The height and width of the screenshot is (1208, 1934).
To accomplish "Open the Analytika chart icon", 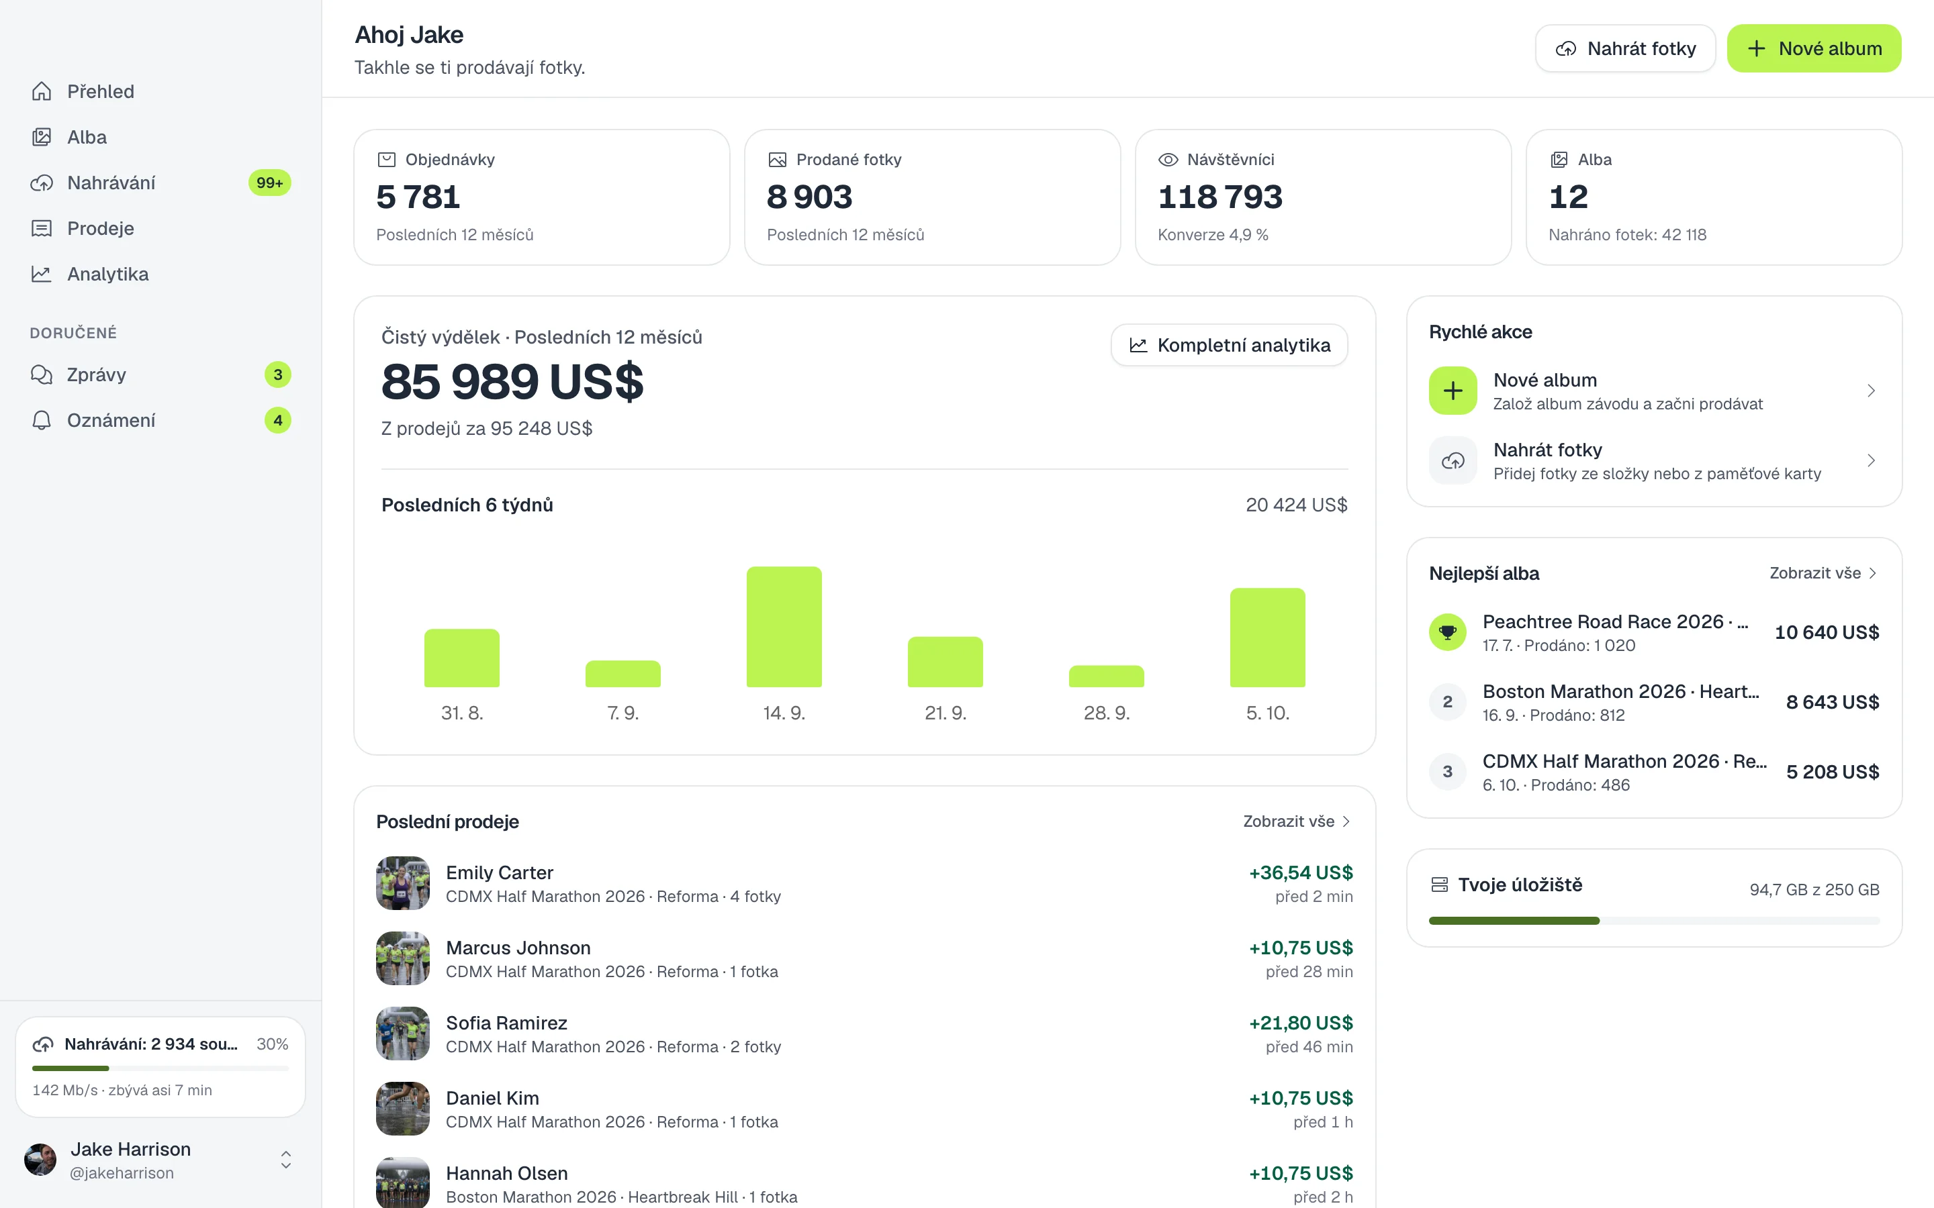I will click(x=42, y=274).
